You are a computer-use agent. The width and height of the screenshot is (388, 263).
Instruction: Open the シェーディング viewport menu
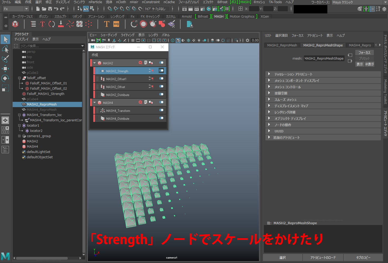pos(109,35)
